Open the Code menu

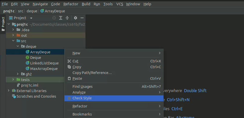click(55, 4)
